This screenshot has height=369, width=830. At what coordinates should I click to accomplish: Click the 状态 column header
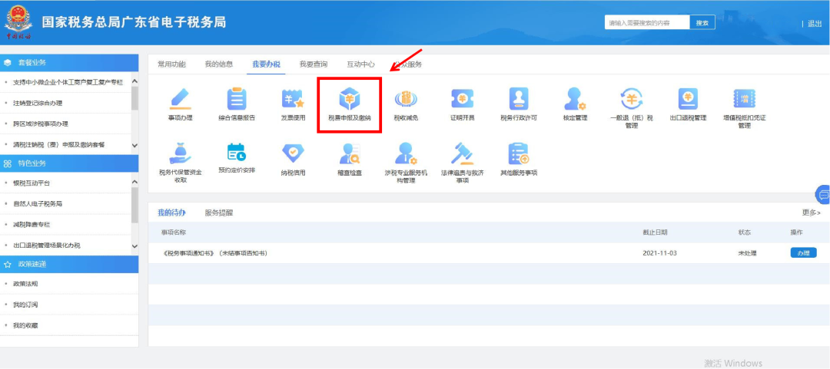744,232
